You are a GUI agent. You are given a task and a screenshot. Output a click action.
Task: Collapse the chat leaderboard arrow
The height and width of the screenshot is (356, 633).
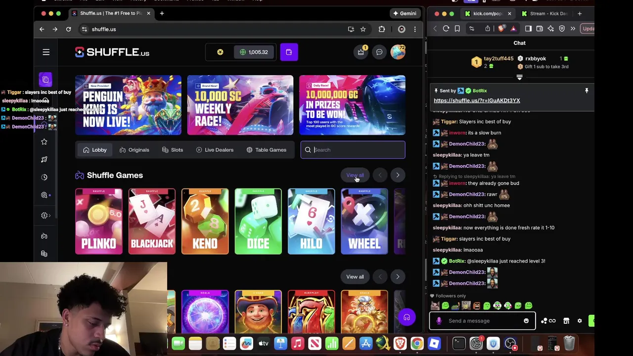[x=519, y=77]
